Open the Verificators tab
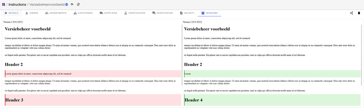 pyautogui.click(x=134, y=13)
